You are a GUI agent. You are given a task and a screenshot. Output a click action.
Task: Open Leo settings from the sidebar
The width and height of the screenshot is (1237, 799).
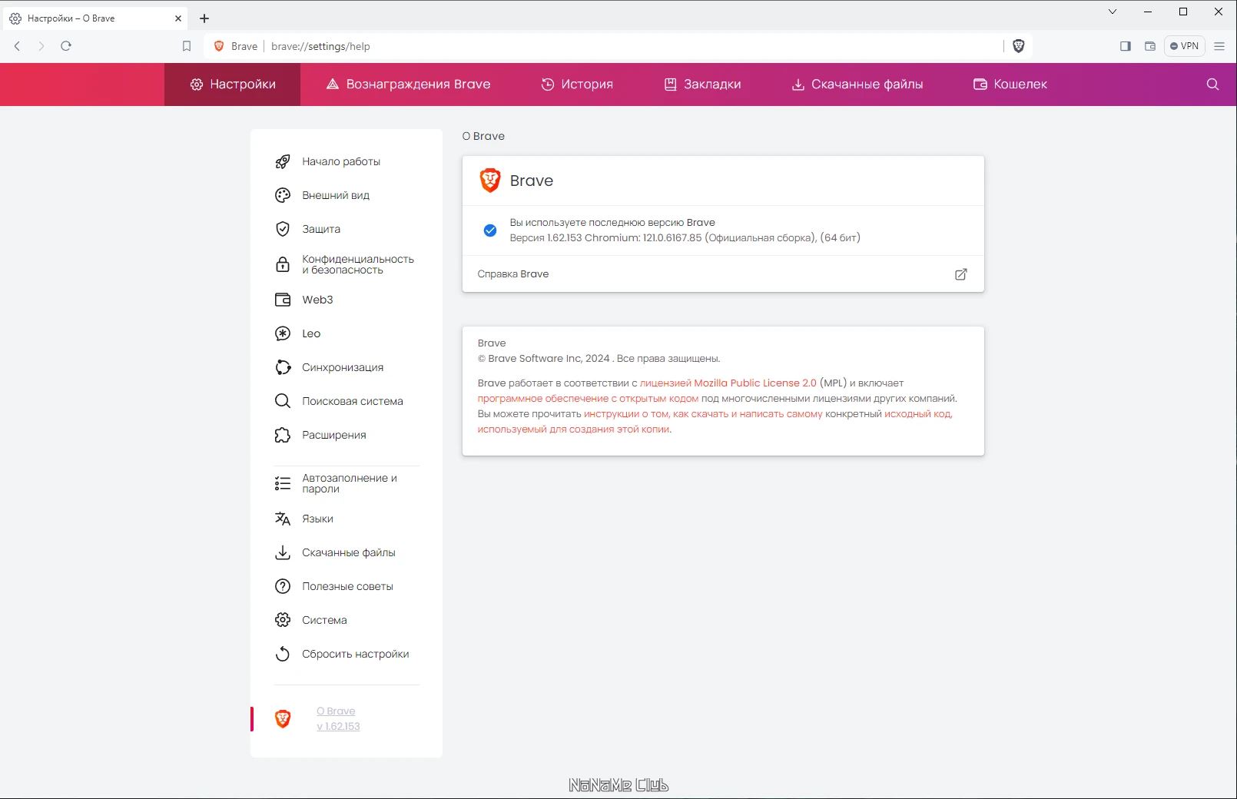(311, 333)
